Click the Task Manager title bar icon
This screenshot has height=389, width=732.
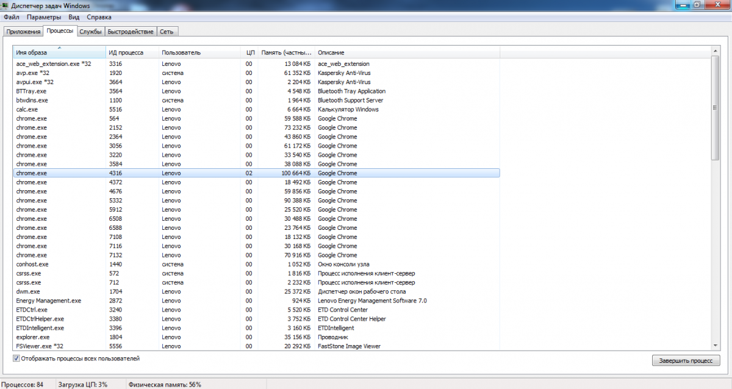(x=5, y=5)
